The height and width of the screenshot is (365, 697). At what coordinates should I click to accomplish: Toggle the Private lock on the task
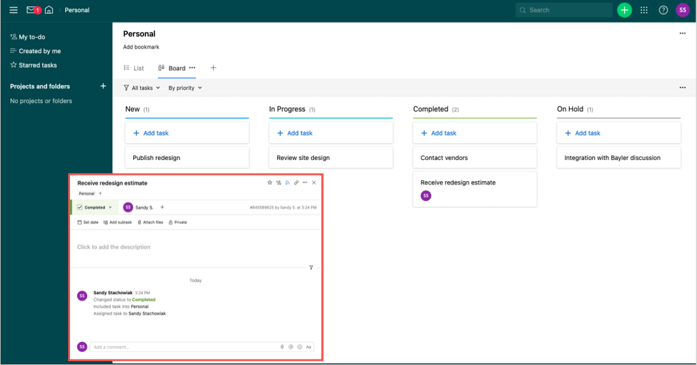point(177,222)
